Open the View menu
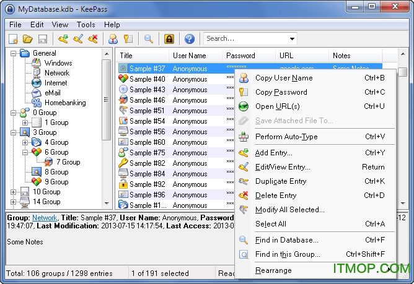 (x=60, y=25)
